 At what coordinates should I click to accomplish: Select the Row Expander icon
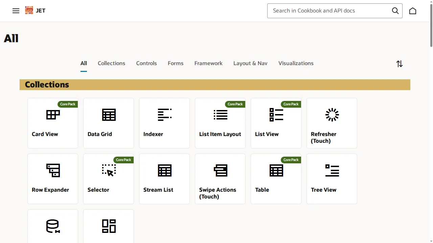click(53, 170)
